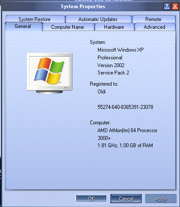Confirm with the OK button
180x207 pixels.
(91, 199)
